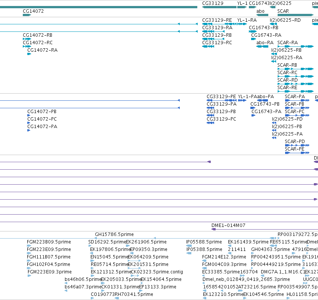Open the FGH102F04.5prime EST
Screen dimensions: 318x300
pyautogui.click(x=49, y=264)
